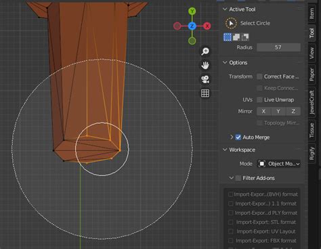
Task: Open the Tissue sidebar tab
Action: [x=312, y=131]
